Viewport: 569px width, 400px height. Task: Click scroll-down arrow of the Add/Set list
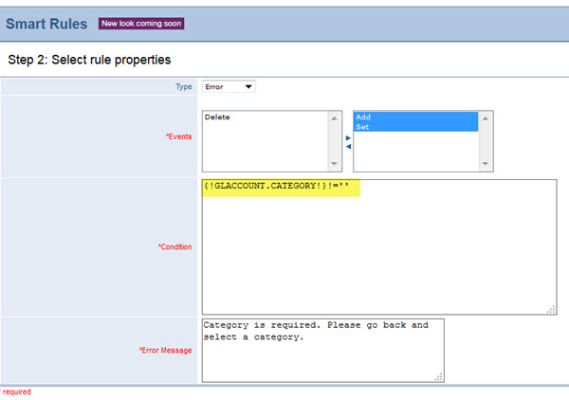[486, 164]
